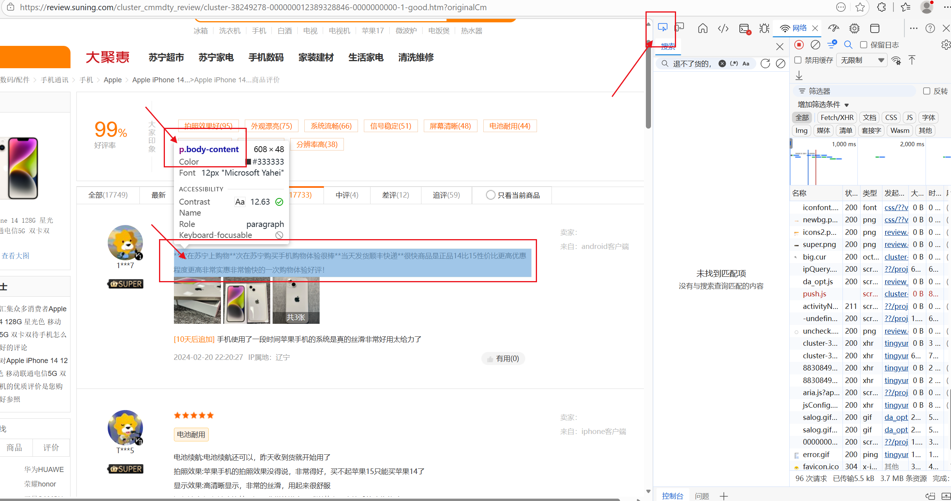Image resolution: width=951 pixels, height=501 pixels.
Task: Mark review helpful with 有用(0)
Action: point(503,358)
